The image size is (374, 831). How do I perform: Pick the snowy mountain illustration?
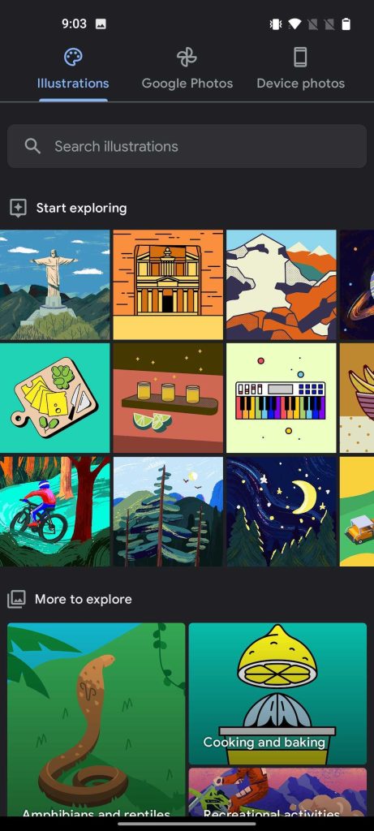click(x=282, y=285)
